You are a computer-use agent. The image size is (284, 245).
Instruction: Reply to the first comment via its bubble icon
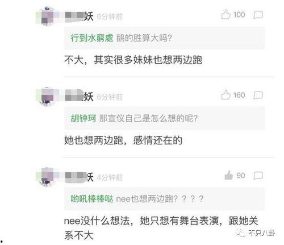pyautogui.click(x=258, y=15)
